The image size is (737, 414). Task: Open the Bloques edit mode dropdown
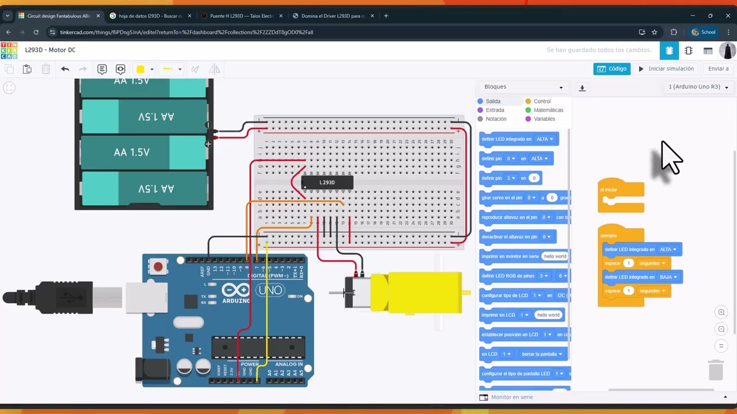(523, 87)
